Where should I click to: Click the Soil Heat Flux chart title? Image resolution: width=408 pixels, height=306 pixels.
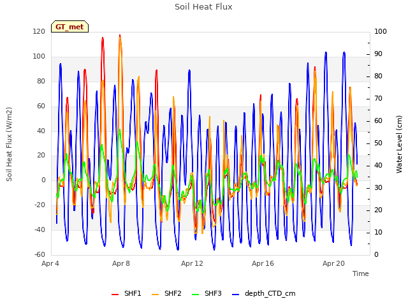(203, 7)
